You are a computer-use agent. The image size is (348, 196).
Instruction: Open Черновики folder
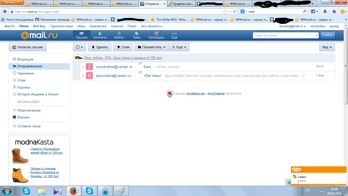[x=25, y=73]
